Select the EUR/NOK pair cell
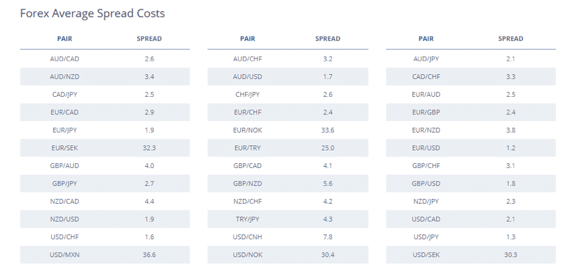The image size is (573, 266). (247, 130)
